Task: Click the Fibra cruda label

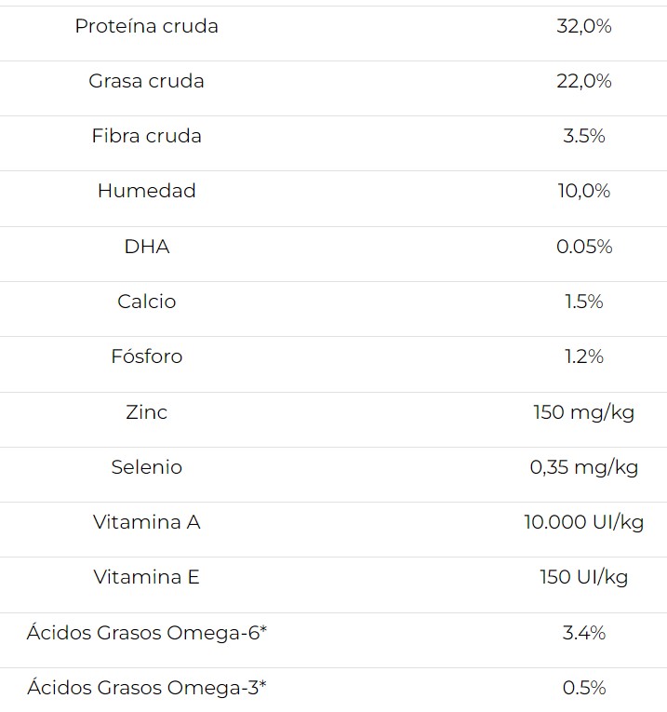Action: pos(146,136)
